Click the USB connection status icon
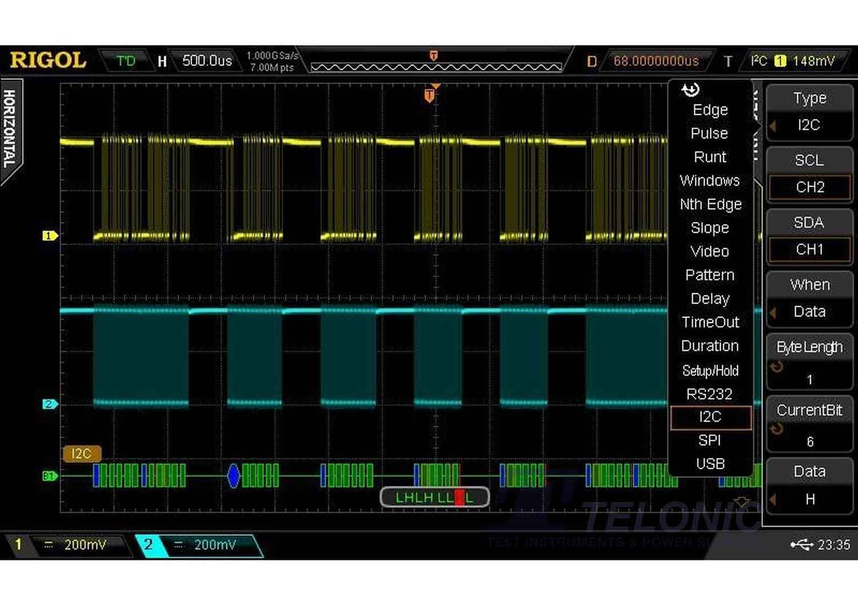858x606 pixels. 801,544
